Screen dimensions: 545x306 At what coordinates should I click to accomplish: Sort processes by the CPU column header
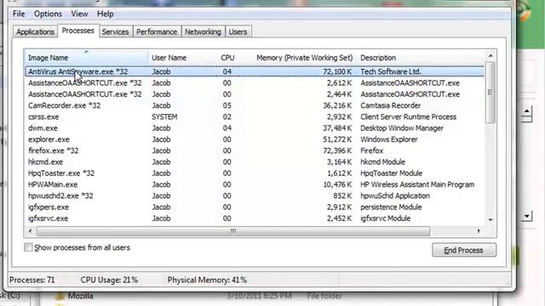tap(227, 58)
